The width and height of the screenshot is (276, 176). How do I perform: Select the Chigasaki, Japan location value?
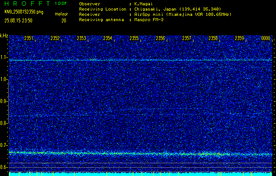pyautogui.click(x=177, y=9)
